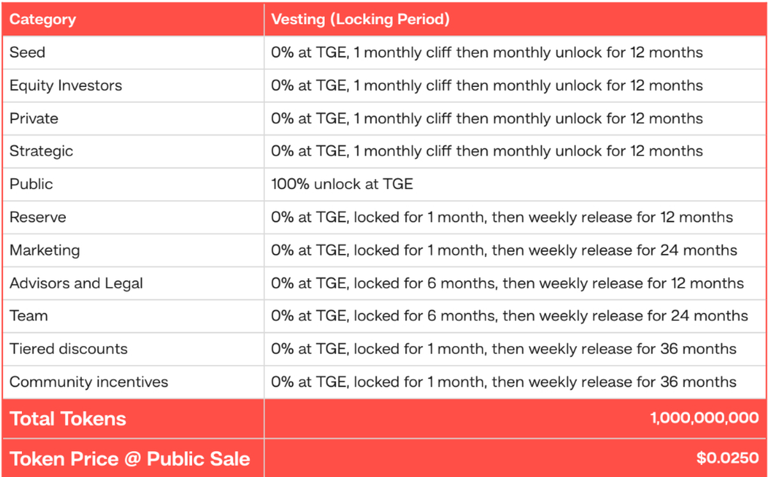
Task: Click the Total Tokens label
Action: point(68,419)
